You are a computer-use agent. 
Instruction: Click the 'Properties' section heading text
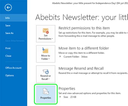pos(67,88)
